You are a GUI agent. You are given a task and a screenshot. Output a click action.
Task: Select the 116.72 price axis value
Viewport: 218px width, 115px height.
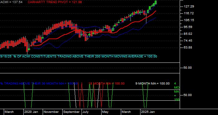[x=189, y=13]
